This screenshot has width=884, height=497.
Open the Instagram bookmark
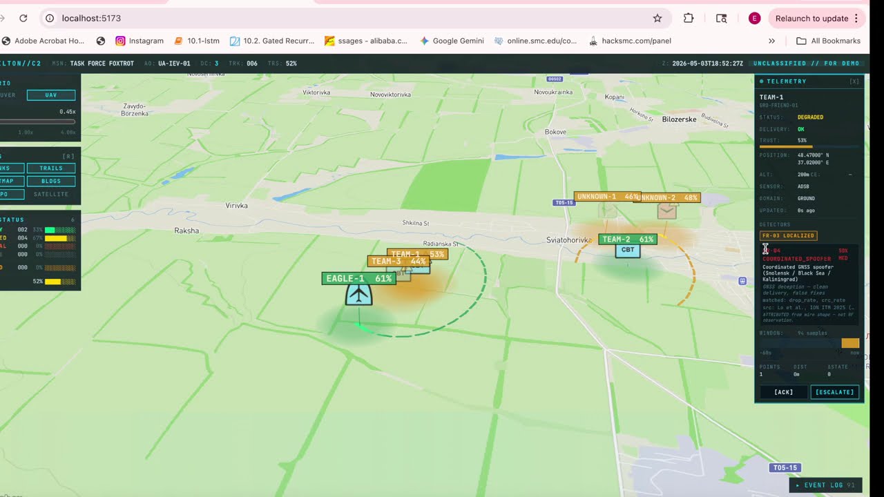click(x=140, y=41)
